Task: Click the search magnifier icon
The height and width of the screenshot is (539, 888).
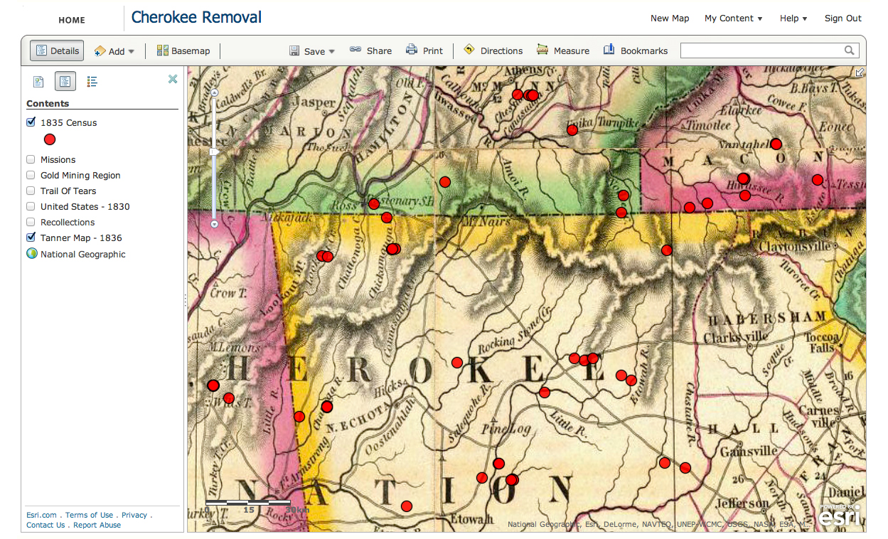Action: (x=849, y=50)
